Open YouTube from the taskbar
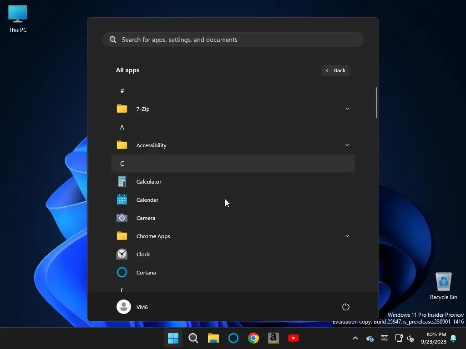Image resolution: width=466 pixels, height=349 pixels. click(x=294, y=338)
